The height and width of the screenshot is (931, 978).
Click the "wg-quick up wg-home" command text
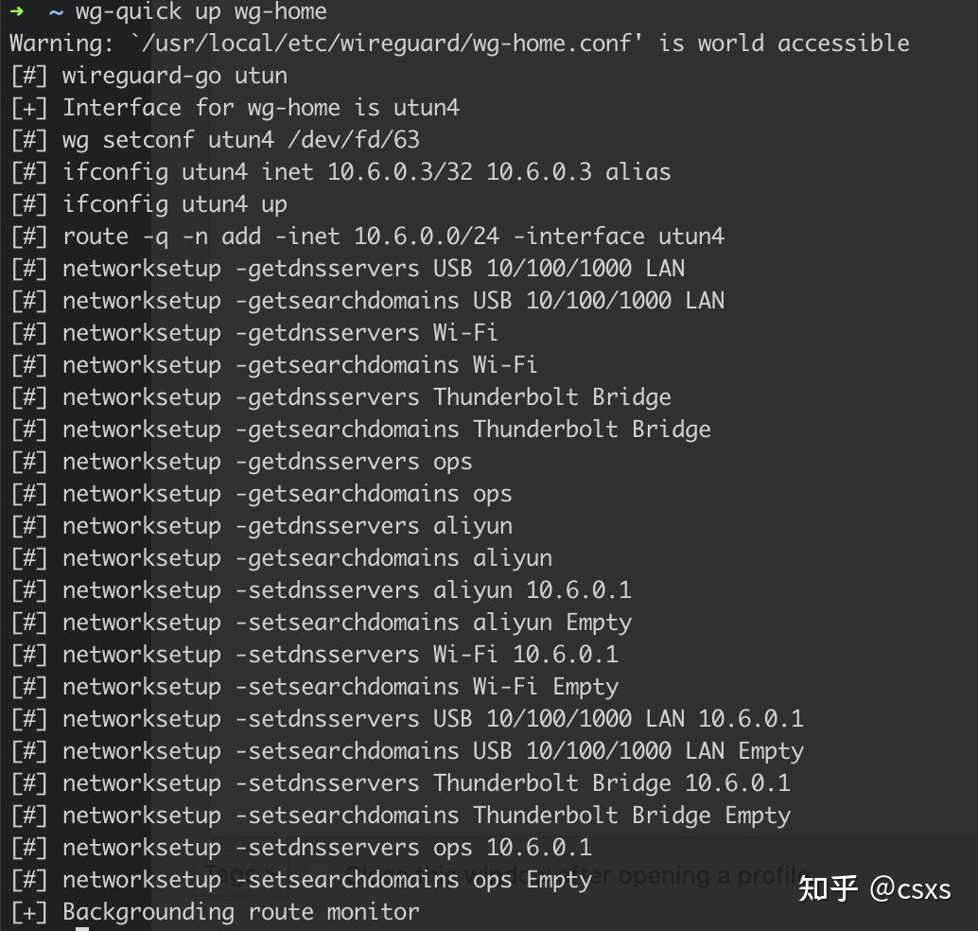pyautogui.click(x=201, y=11)
